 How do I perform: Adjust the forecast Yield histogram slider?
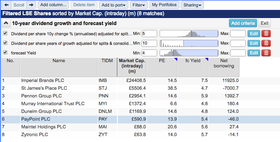point(189,53)
